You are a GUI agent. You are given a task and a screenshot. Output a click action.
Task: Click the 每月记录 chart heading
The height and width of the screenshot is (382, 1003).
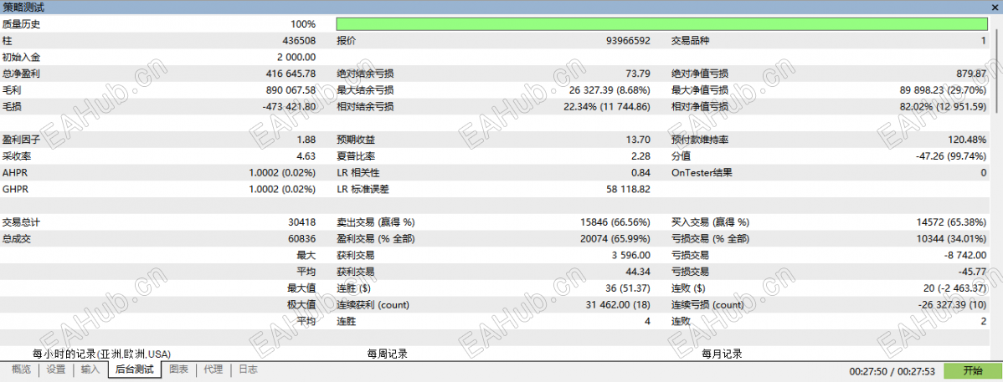[x=722, y=354]
